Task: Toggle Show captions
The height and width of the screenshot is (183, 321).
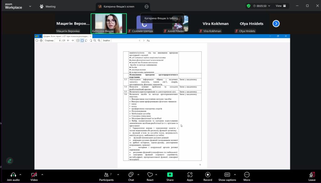Action: click(227, 175)
